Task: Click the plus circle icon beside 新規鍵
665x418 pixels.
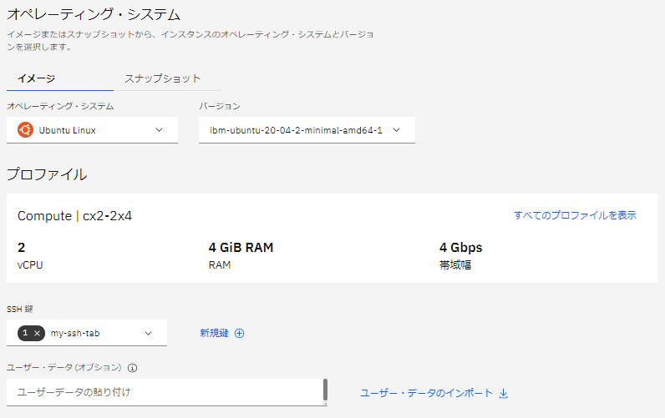Action: [239, 333]
